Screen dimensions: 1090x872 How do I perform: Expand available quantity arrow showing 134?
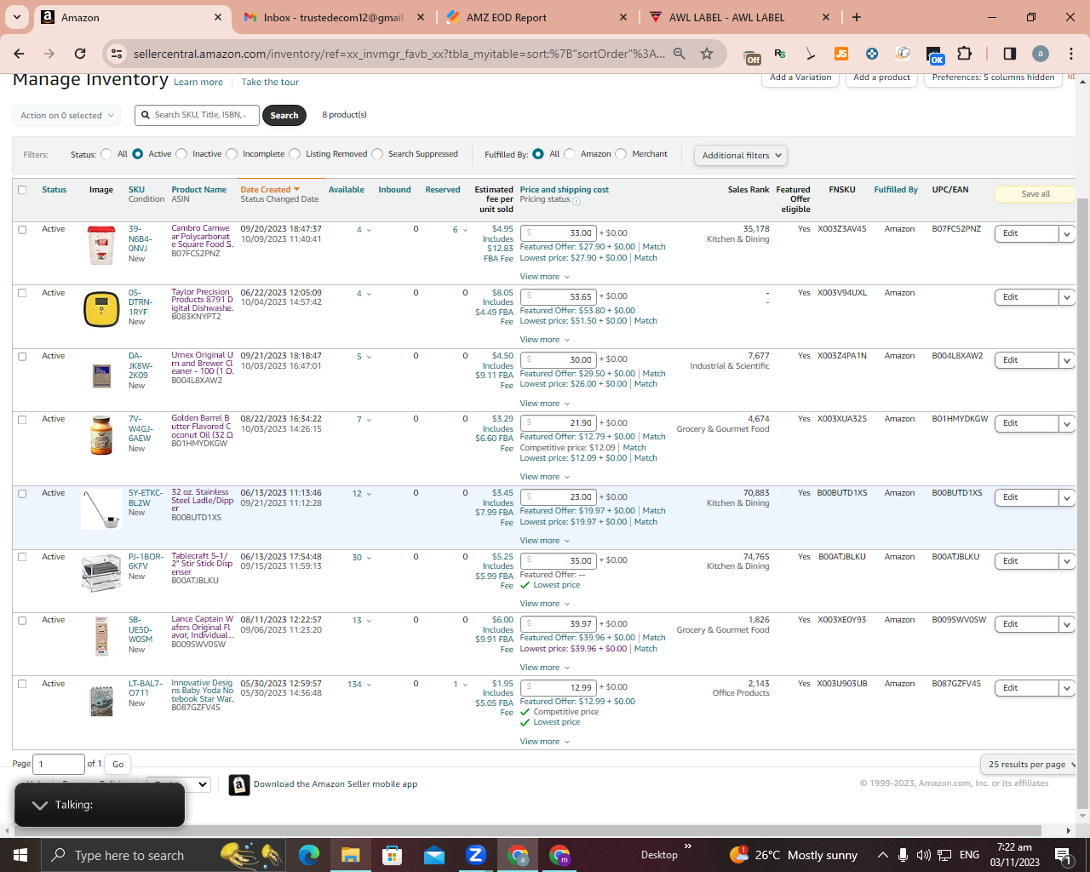pyautogui.click(x=369, y=685)
